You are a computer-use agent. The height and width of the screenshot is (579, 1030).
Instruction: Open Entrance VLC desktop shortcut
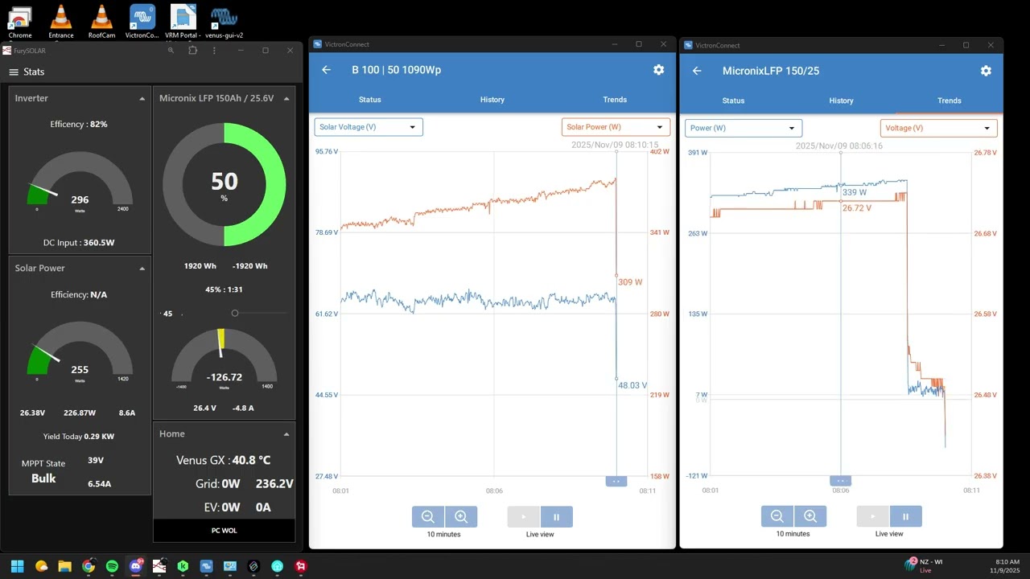[x=60, y=22]
